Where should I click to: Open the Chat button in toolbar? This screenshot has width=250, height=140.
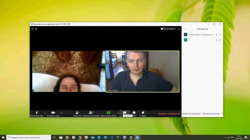125,113
